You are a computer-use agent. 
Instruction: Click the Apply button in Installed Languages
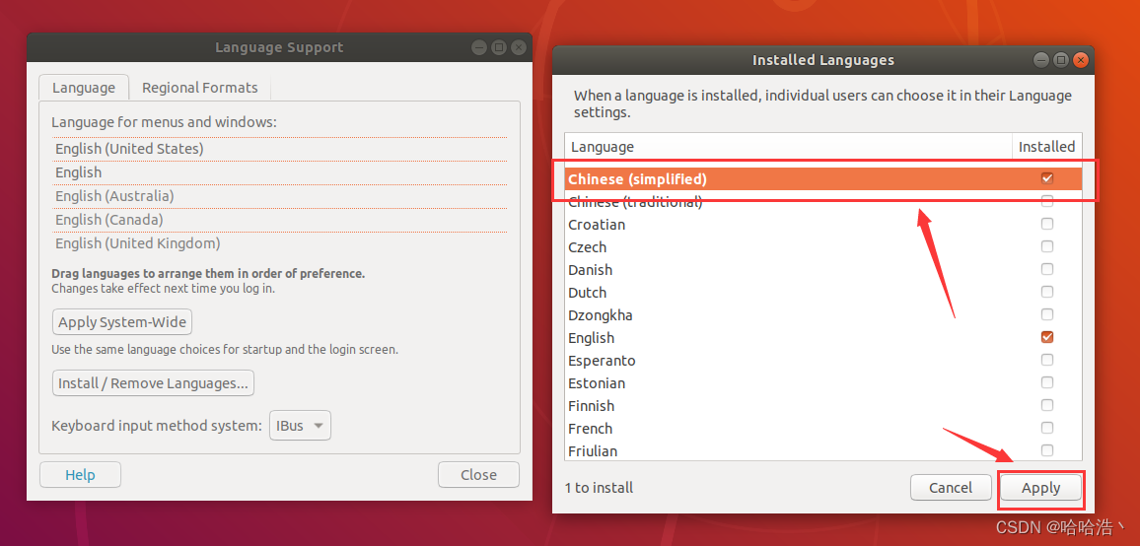(1040, 488)
